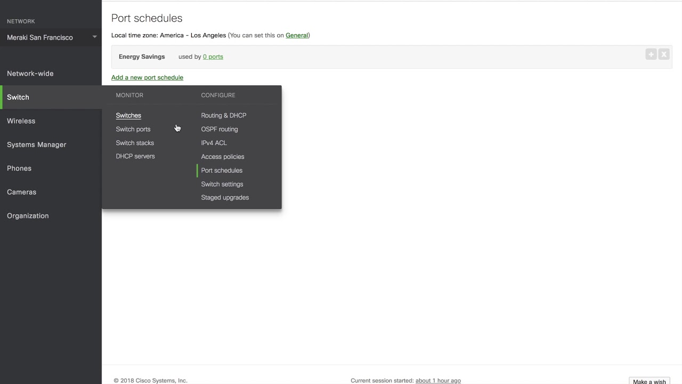Screen dimensions: 682x384
Task: Select Port schedules under Configure
Action: 222,171
